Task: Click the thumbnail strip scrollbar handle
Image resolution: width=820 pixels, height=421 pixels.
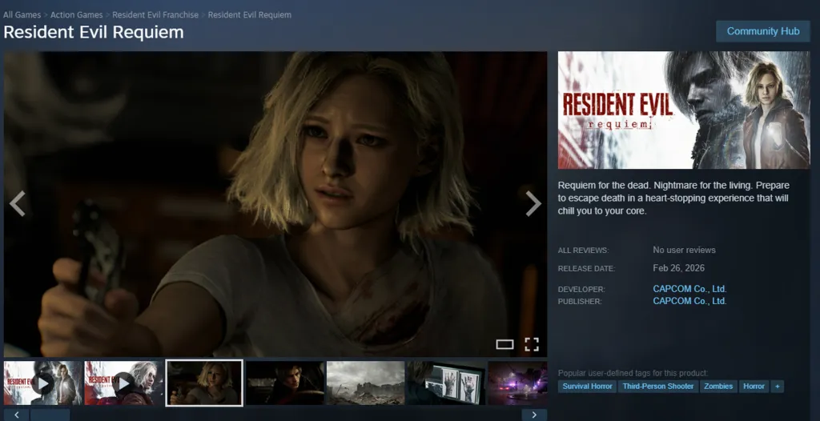Action: tap(50, 415)
